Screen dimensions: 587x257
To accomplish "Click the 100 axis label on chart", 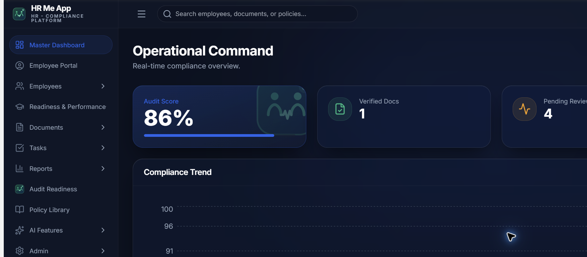I will (x=167, y=209).
